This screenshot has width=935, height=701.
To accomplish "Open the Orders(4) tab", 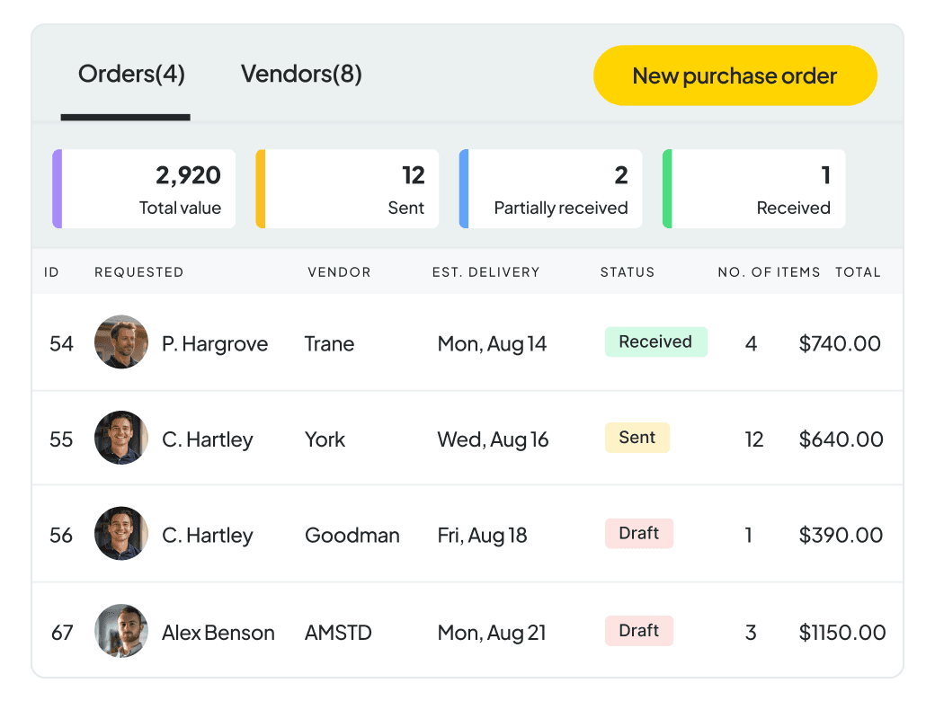I will 131,75.
